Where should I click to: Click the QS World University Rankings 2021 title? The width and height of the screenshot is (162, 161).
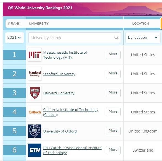click(x=40, y=8)
